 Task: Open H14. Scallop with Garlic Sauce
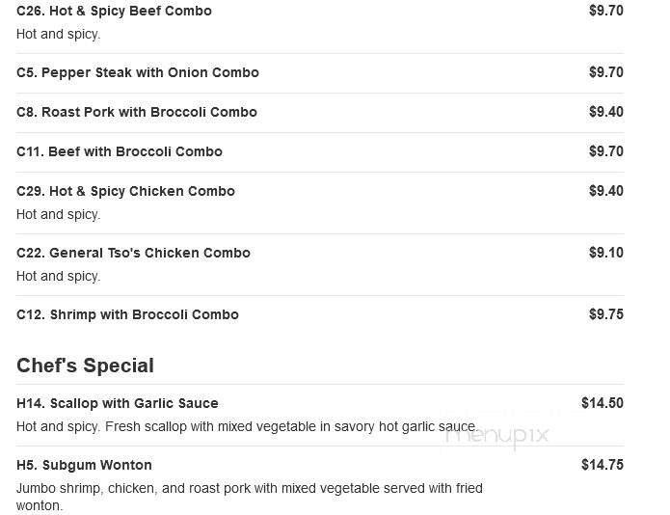(x=117, y=403)
